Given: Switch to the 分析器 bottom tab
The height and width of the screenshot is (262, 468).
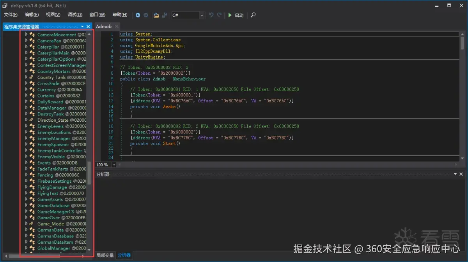Looking at the screenshot, I should (124, 255).
